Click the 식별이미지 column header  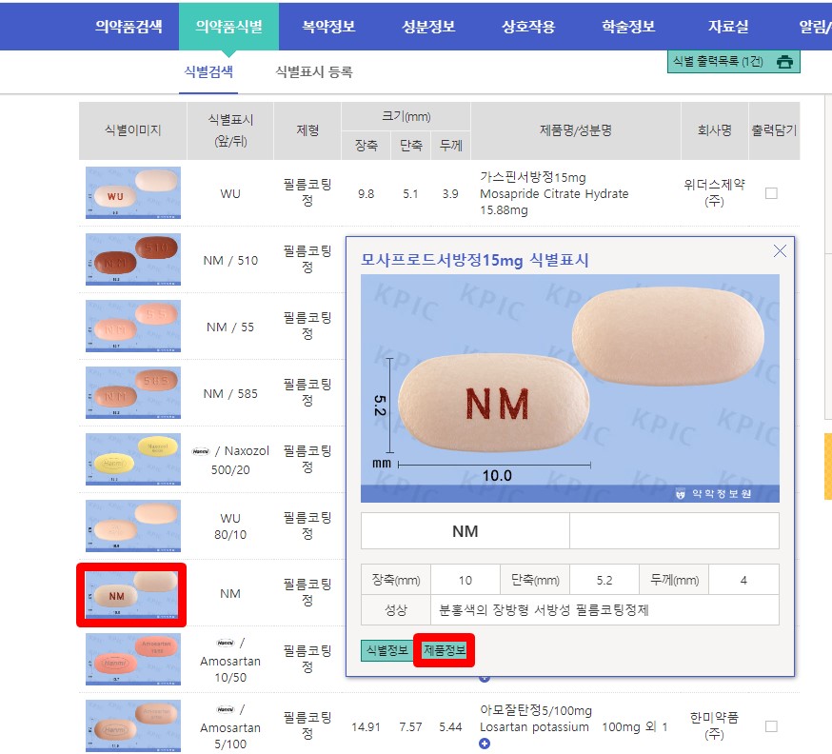pyautogui.click(x=132, y=130)
